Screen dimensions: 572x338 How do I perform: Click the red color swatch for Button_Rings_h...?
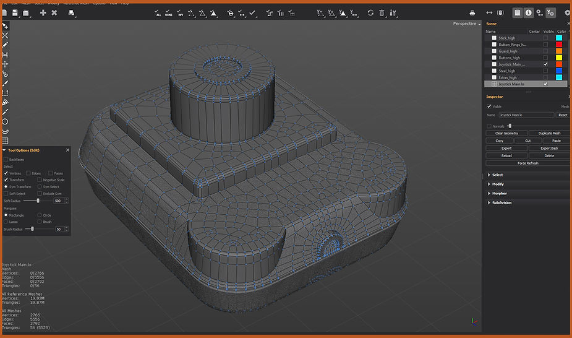tap(559, 45)
